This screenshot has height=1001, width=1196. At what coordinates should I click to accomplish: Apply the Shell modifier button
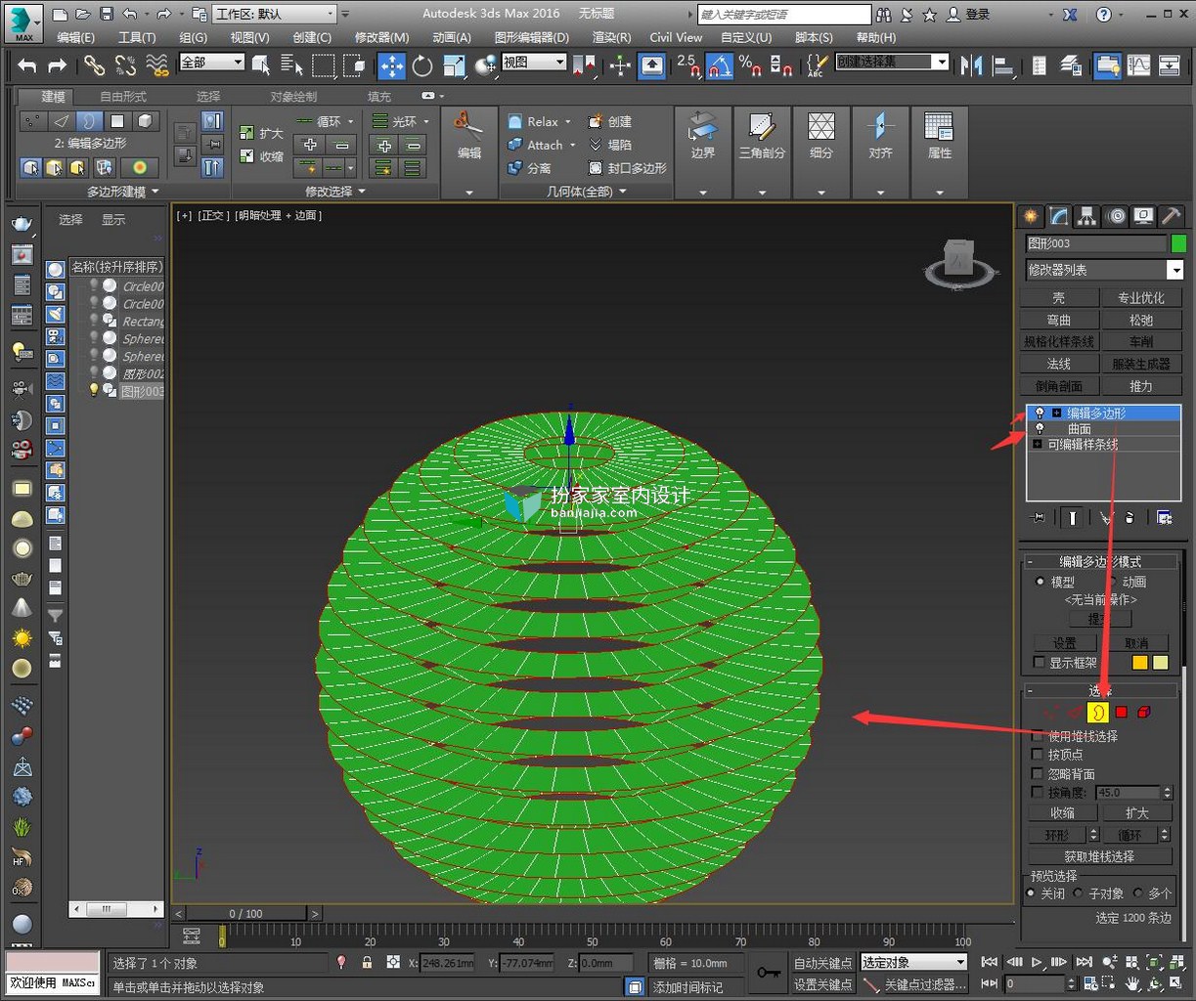pyautogui.click(x=1059, y=297)
